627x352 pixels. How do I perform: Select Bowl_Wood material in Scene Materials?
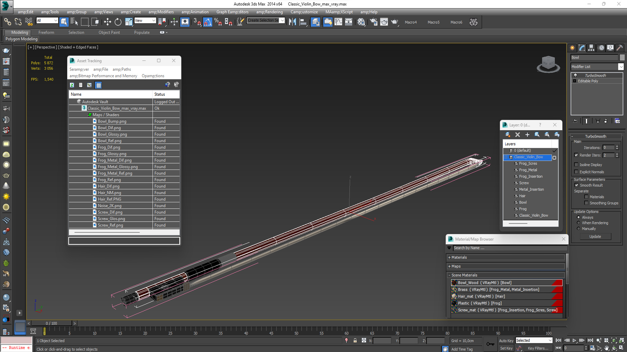tap(507, 283)
